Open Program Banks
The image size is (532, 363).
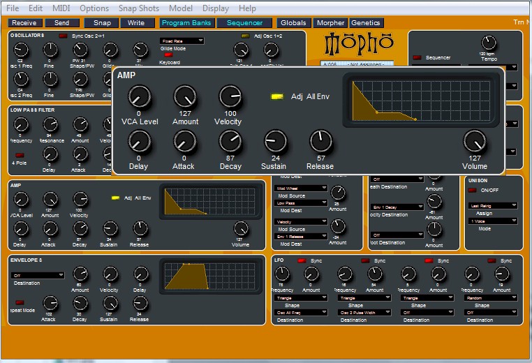(x=186, y=23)
